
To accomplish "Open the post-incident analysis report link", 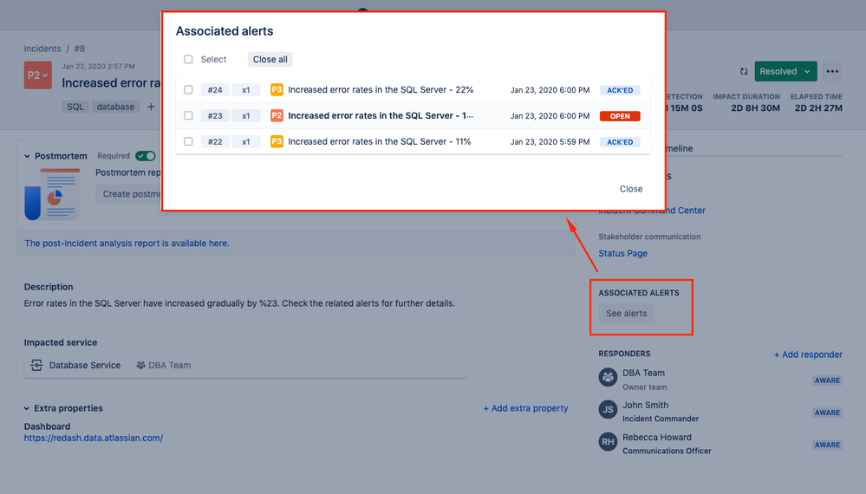I will point(127,244).
